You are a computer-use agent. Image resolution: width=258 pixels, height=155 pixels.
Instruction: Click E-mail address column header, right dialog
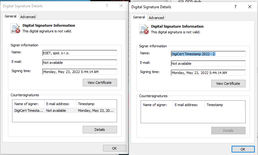[189, 105]
